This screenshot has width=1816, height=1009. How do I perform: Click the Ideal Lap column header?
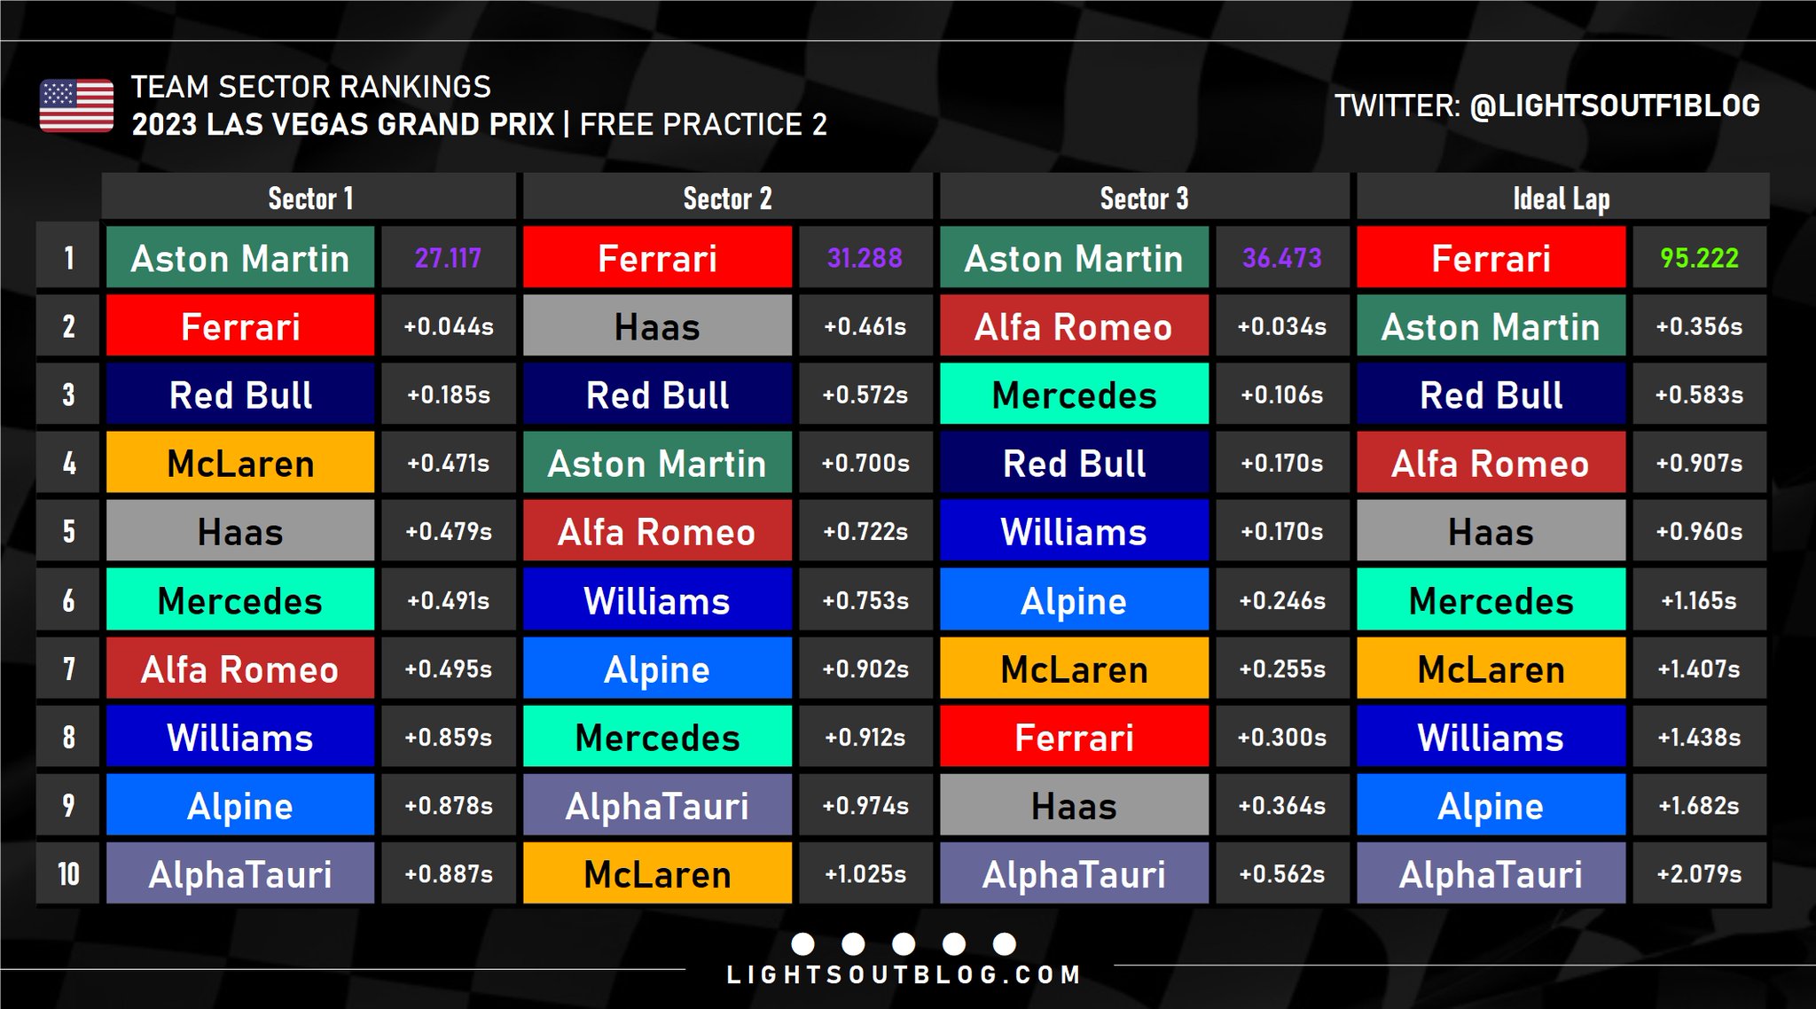coord(1562,197)
